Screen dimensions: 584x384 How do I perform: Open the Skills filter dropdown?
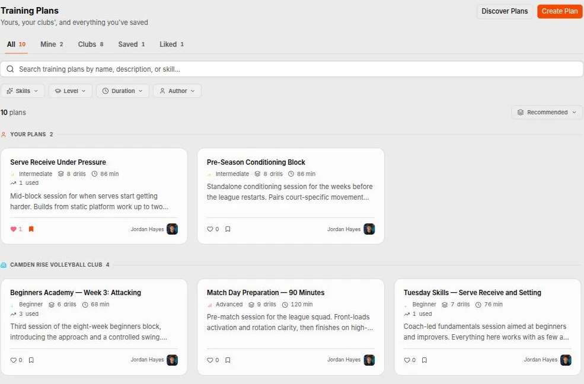click(x=23, y=91)
